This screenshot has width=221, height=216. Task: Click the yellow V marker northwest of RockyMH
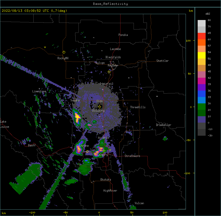click(45, 47)
